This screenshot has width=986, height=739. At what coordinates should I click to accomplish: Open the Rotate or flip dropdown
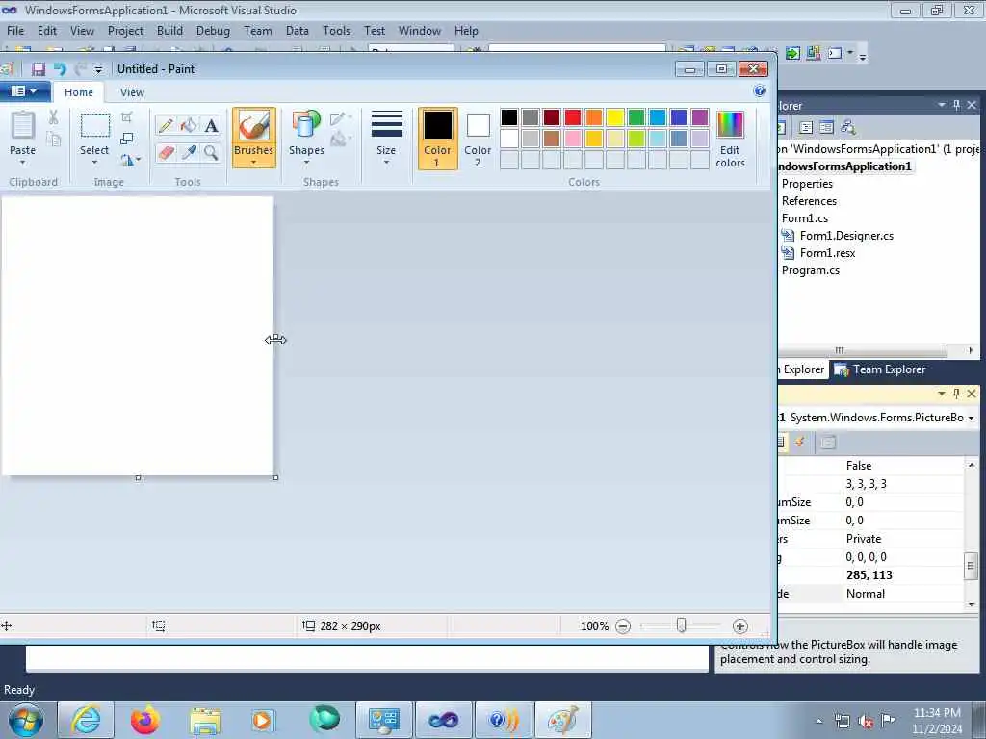pos(131,160)
